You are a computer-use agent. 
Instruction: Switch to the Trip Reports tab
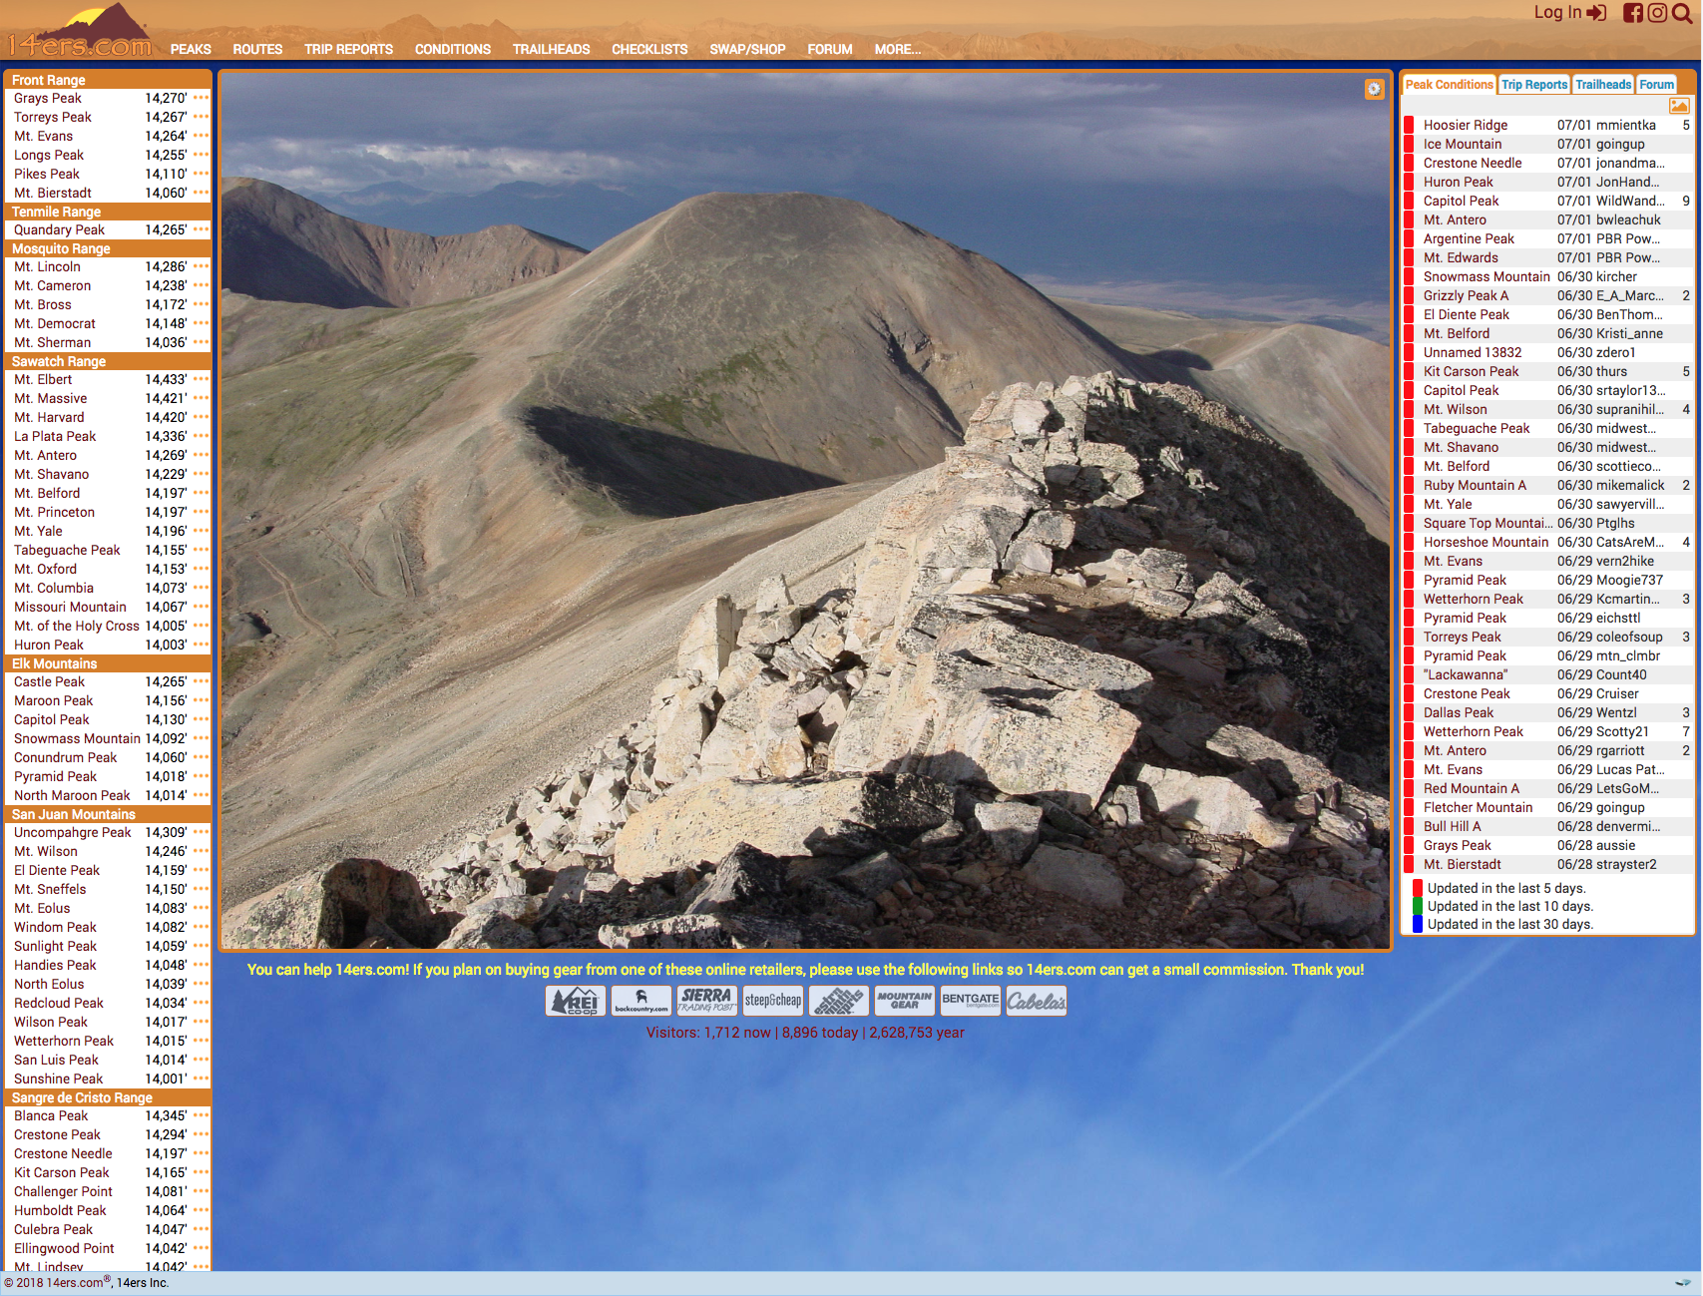click(x=1534, y=85)
